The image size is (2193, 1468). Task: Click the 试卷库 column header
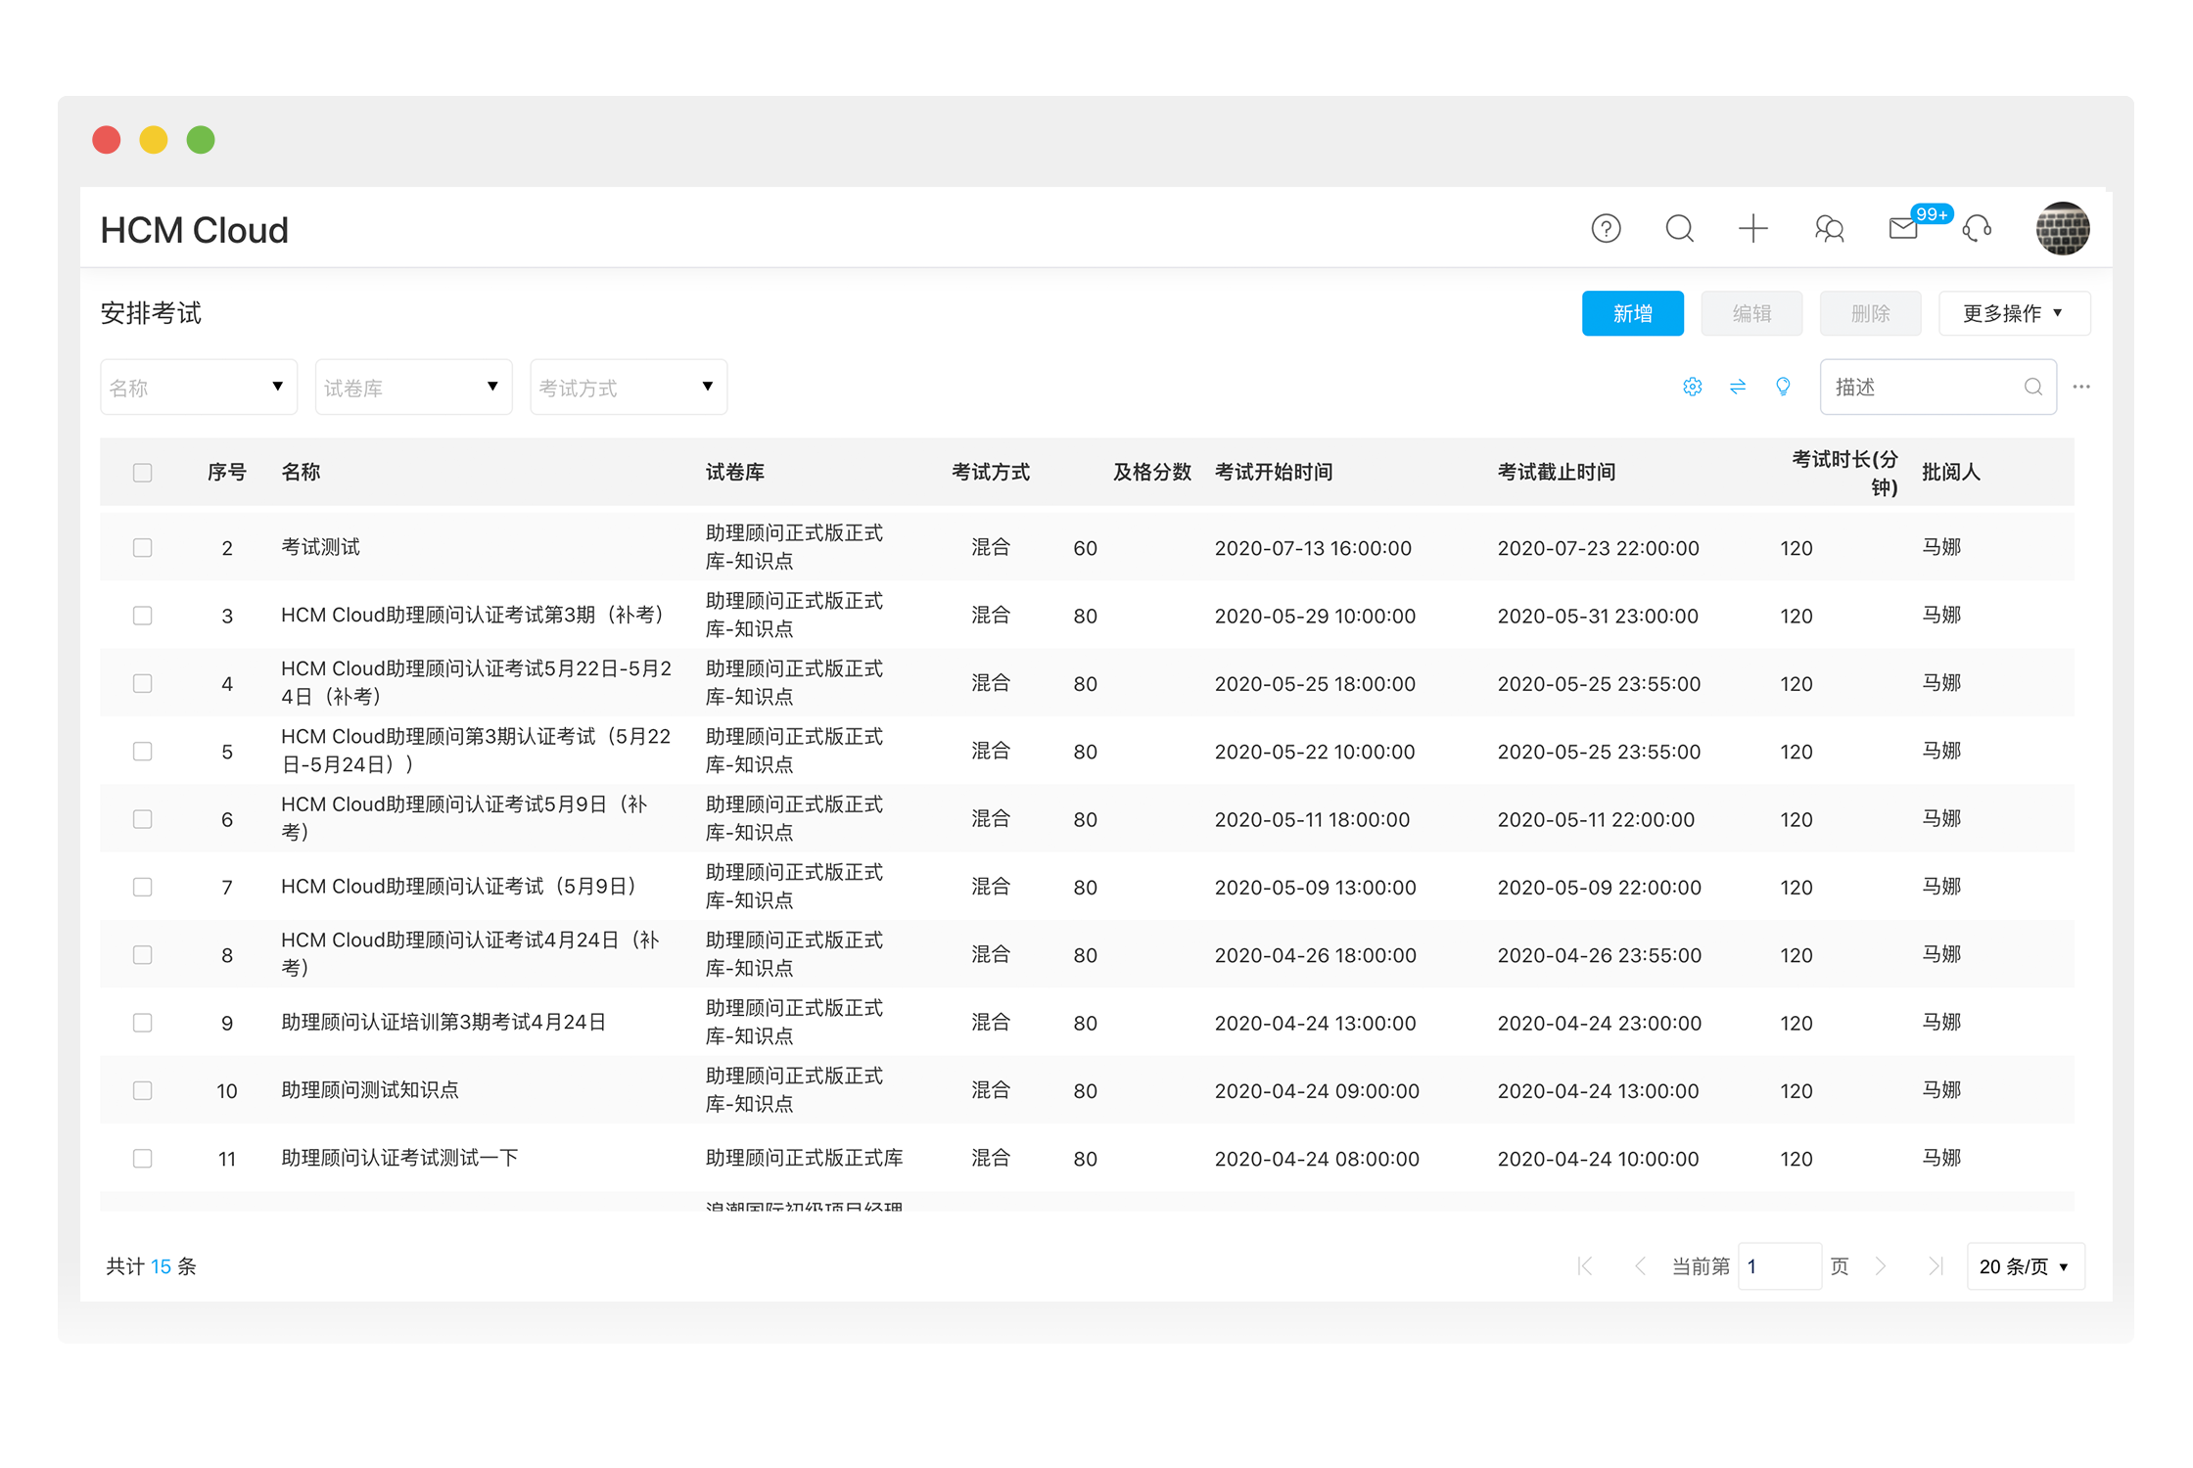[735, 473]
